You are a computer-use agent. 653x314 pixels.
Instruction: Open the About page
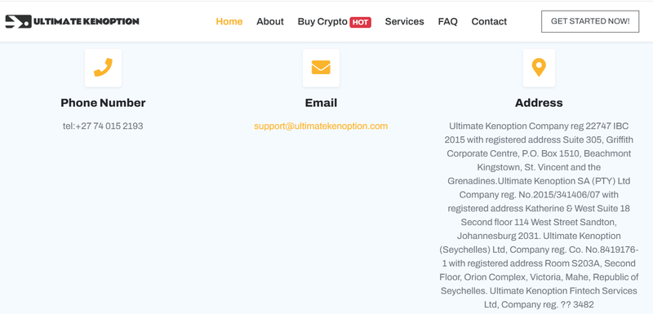coord(270,22)
